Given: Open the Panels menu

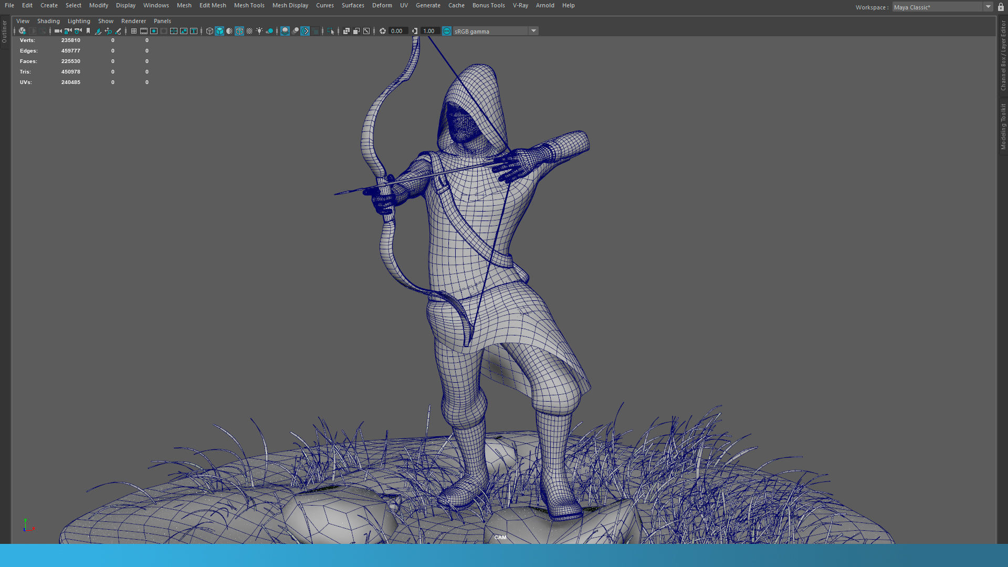Looking at the screenshot, I should pos(162,21).
